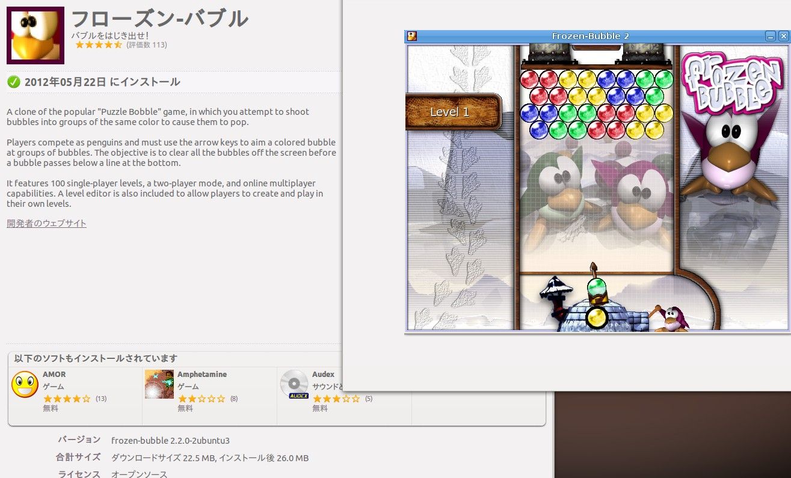Screen dimensions: 791x478
Task: Click the install date 2012年05月22日 text
Action: click(x=66, y=82)
